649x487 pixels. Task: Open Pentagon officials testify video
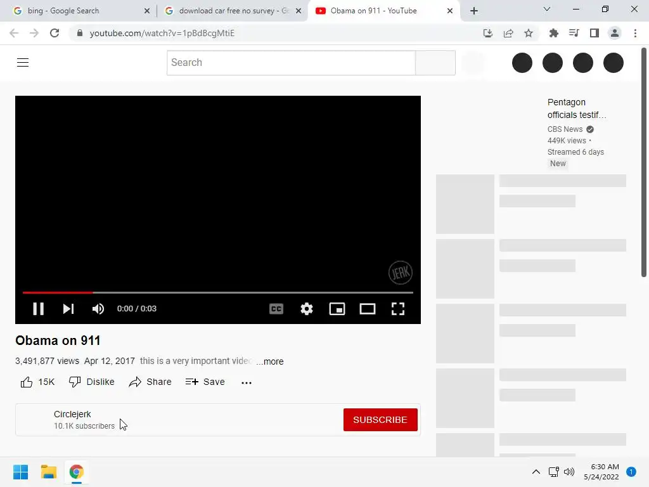coord(577,108)
